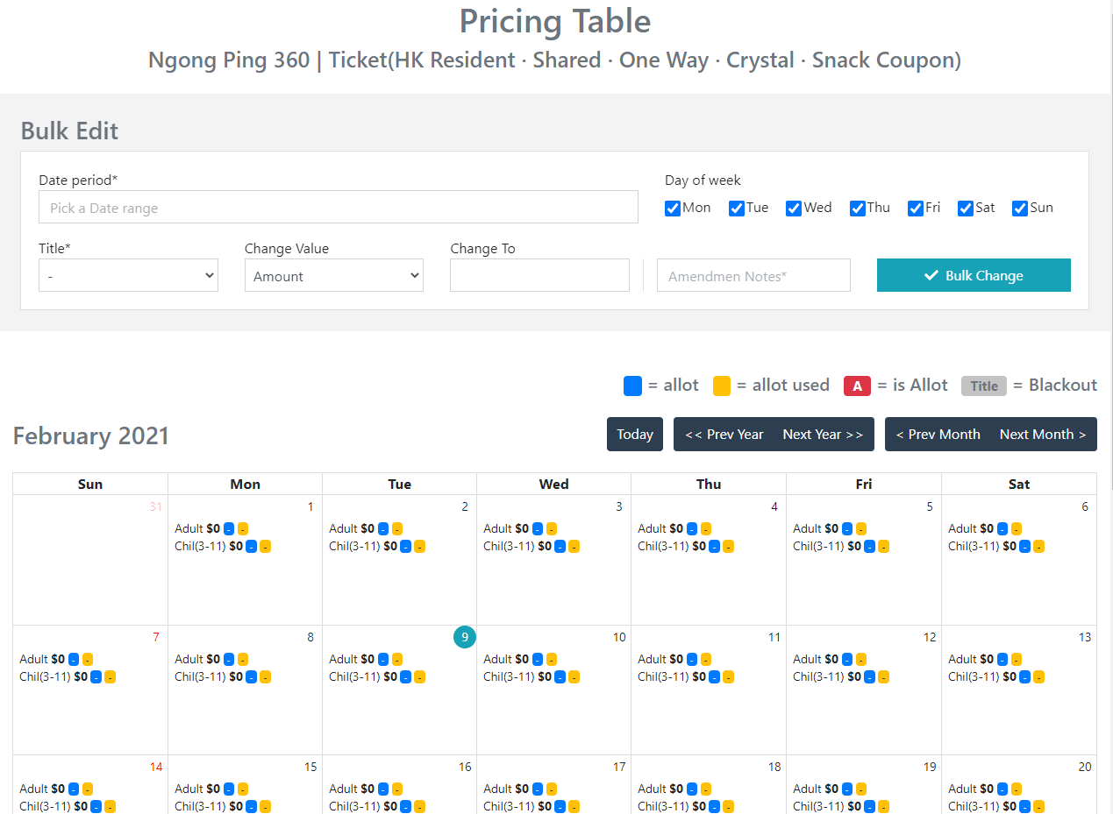The image size is (1113, 814).
Task: Click the blue allot badge for Chil(3-11) on February 5
Action: tap(869, 546)
